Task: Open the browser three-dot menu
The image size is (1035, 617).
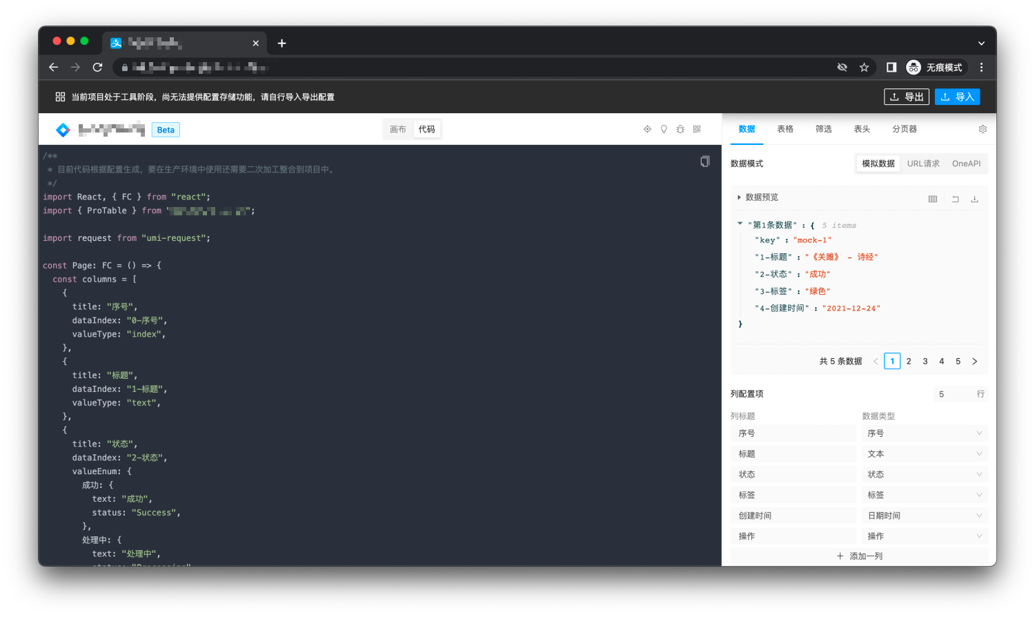Action: point(981,67)
